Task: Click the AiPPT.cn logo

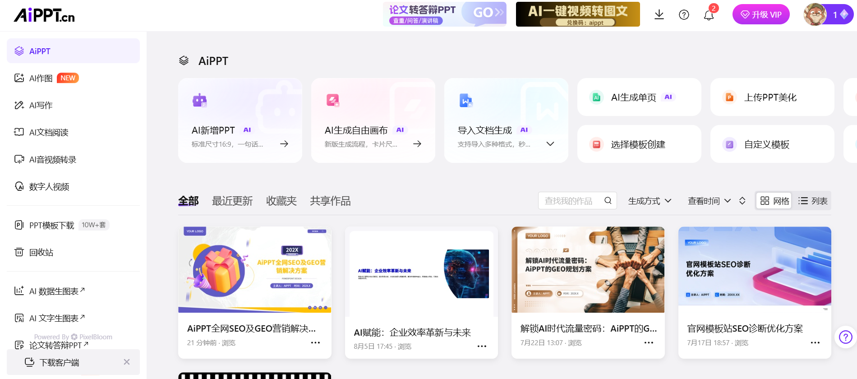Action: [x=44, y=15]
